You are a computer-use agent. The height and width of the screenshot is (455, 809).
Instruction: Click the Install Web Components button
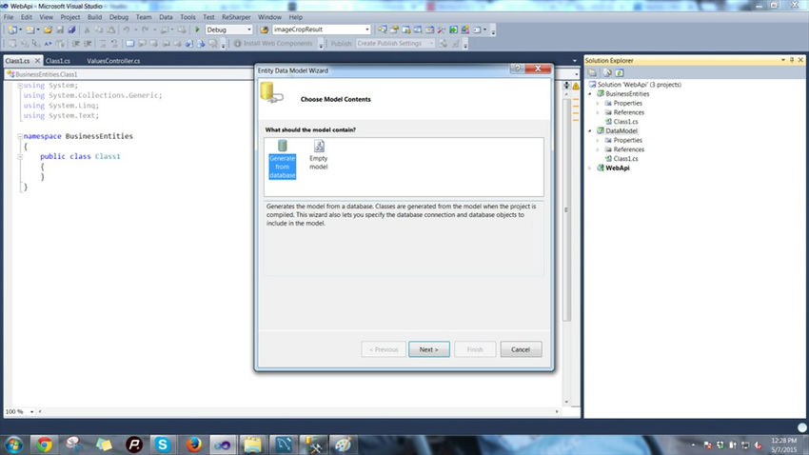click(x=273, y=44)
